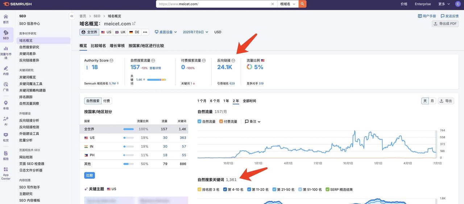The image size is (464, 204).
Task: Open the 流量与市场 sidebar icon
Action: tap(6, 52)
